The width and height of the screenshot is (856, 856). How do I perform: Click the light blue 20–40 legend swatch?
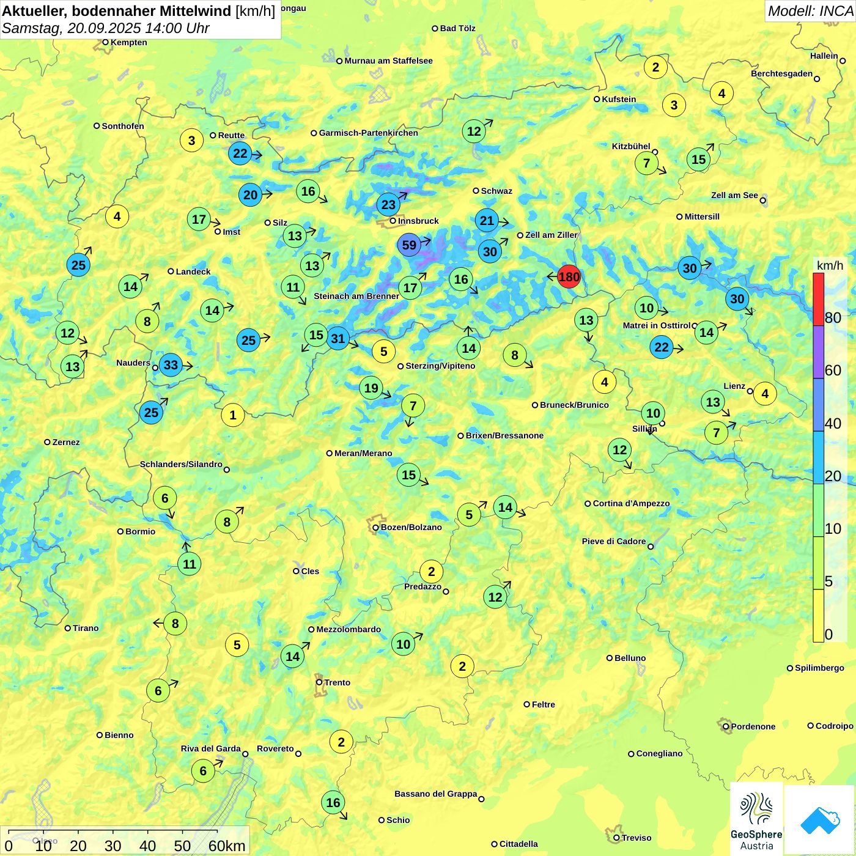click(818, 458)
